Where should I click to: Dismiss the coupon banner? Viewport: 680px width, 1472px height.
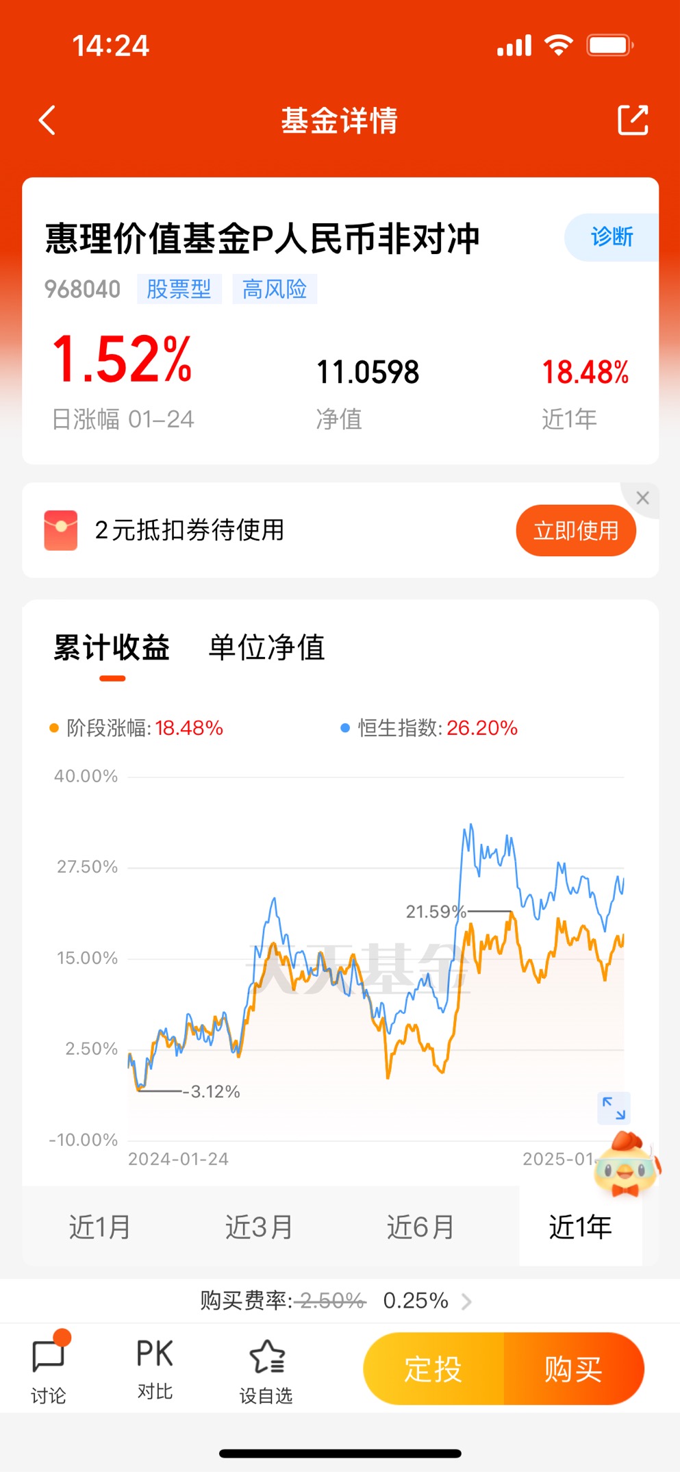(642, 498)
